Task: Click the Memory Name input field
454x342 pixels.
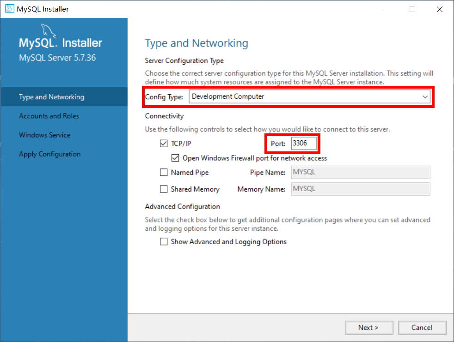Action: coord(361,189)
